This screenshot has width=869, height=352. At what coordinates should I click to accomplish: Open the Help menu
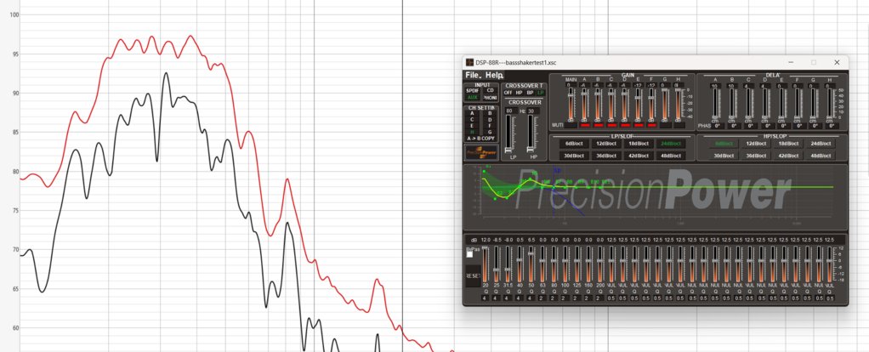point(494,75)
